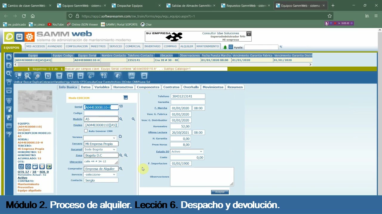Open the Variables chart toolbar icon
Screen dimensions: 382x214
pyautogui.click(x=59, y=76)
